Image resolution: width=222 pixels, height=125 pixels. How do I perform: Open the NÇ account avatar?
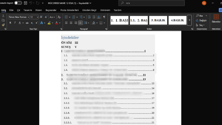(x=204, y=3)
